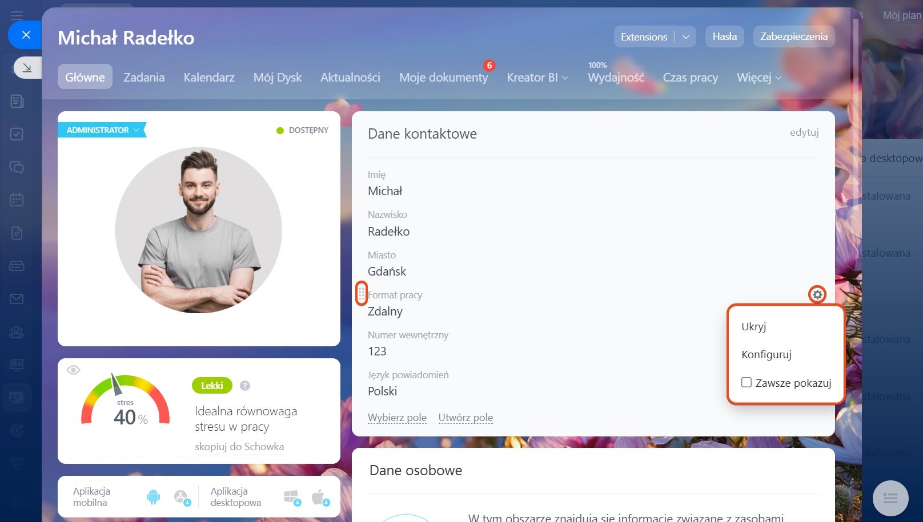The width and height of the screenshot is (923, 522).
Task: Open the Czas pracy tab
Action: tap(690, 78)
